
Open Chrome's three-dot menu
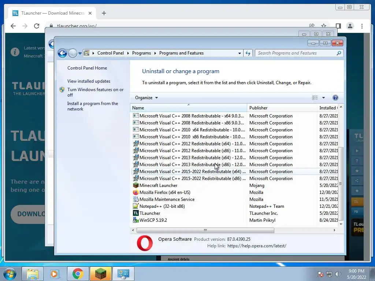362,26
